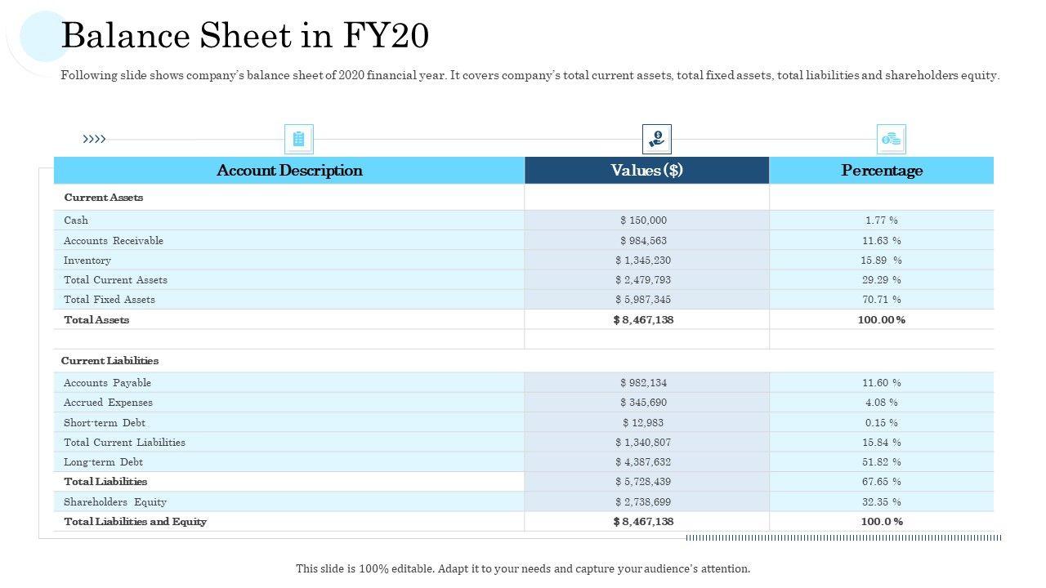
Task: Select the Values ($) column header
Action: coord(646,171)
